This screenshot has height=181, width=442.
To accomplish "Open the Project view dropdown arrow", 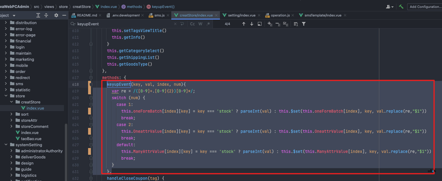I will coord(14,16).
